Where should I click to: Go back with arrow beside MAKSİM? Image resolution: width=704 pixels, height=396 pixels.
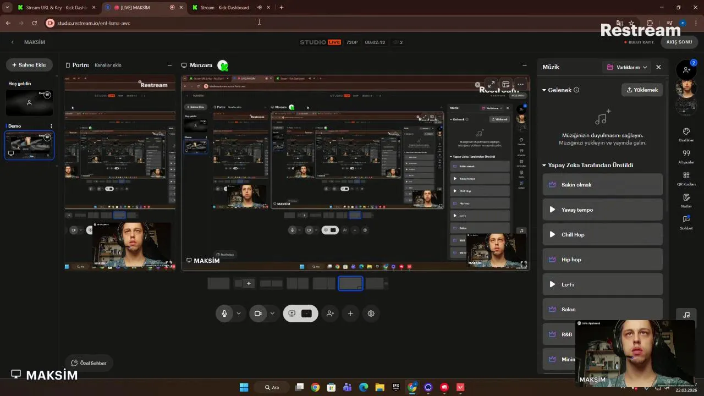coord(13,42)
